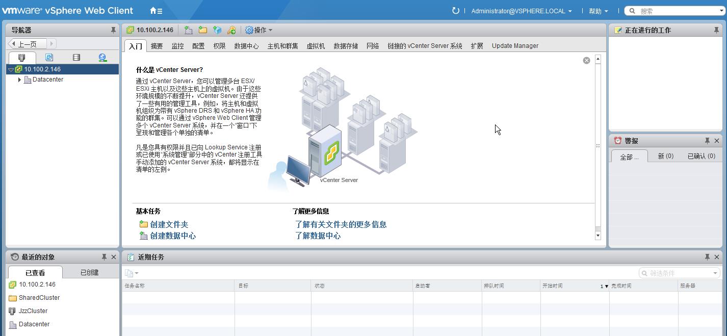The width and height of the screenshot is (727, 336).
Task: Click the 创建文件夹 link
Action: 169,224
